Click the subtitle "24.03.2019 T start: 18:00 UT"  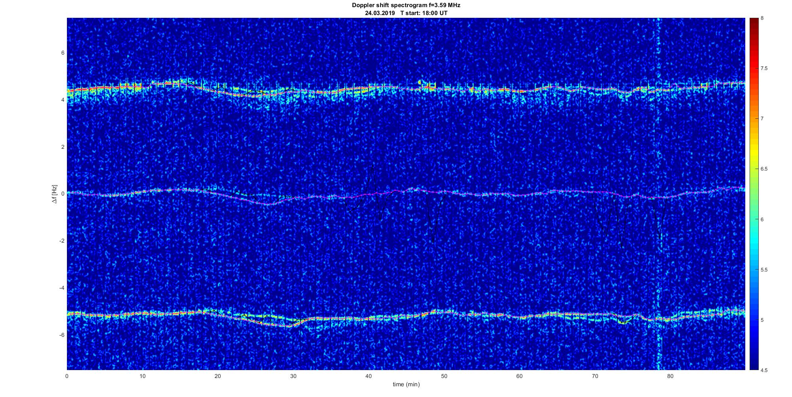(406, 13)
